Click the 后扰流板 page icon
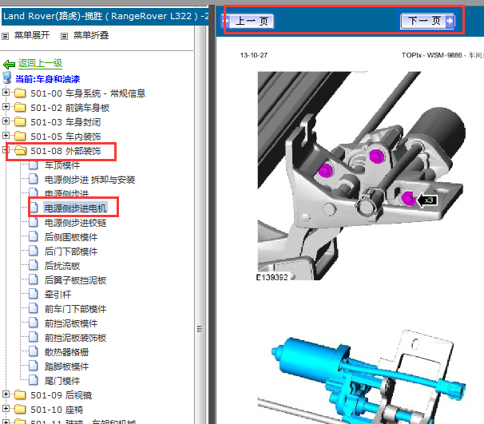The image size is (484, 424). [34, 265]
